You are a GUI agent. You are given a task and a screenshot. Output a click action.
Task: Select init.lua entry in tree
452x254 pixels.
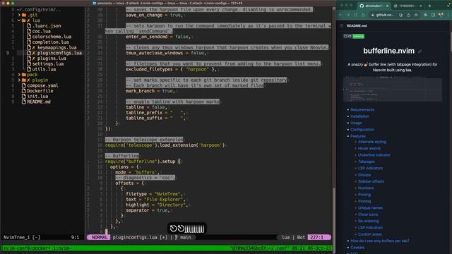pos(37,96)
